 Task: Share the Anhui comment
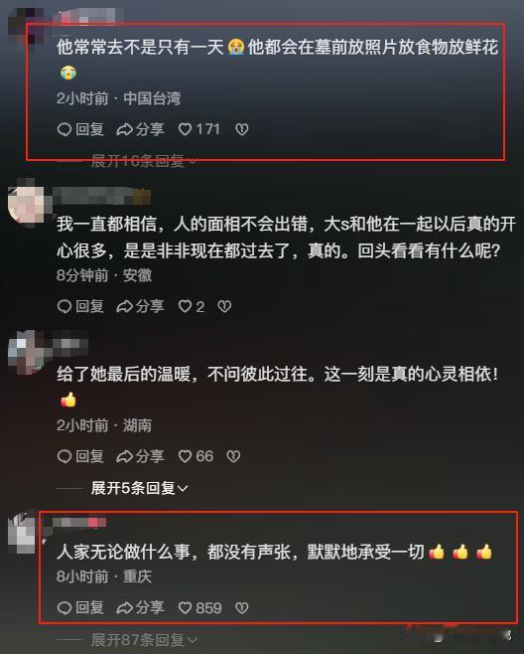140,306
